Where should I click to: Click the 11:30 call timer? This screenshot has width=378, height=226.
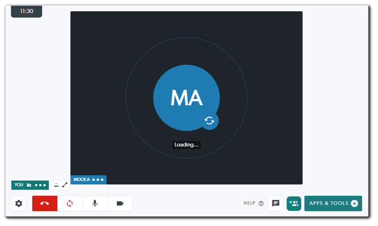tap(27, 11)
